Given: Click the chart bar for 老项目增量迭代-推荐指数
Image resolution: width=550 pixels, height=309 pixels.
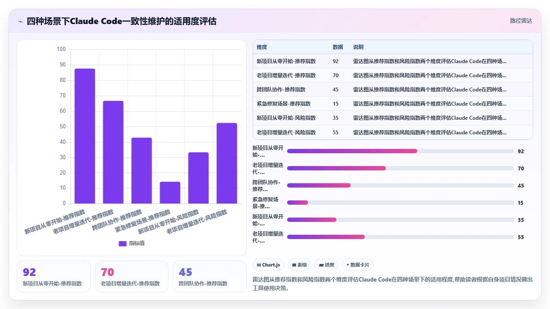Looking at the screenshot, I should [x=113, y=152].
